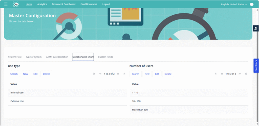Go to first page in Use type
Image resolution: width=259 pixels, height=126 pixels.
point(94,74)
